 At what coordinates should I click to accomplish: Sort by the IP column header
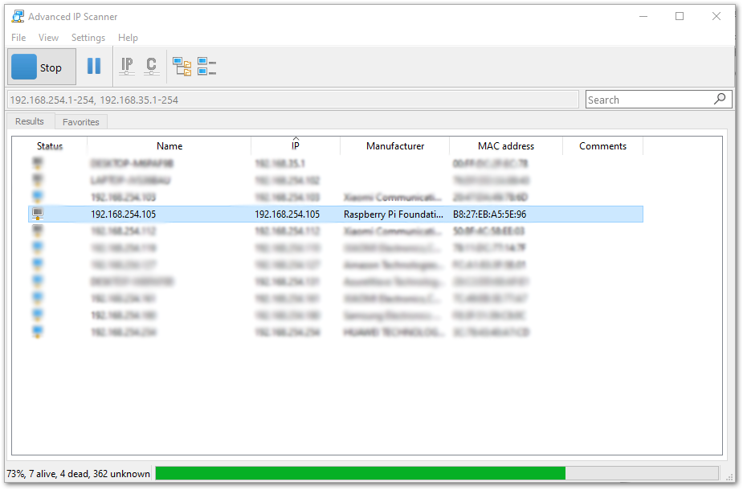point(296,146)
